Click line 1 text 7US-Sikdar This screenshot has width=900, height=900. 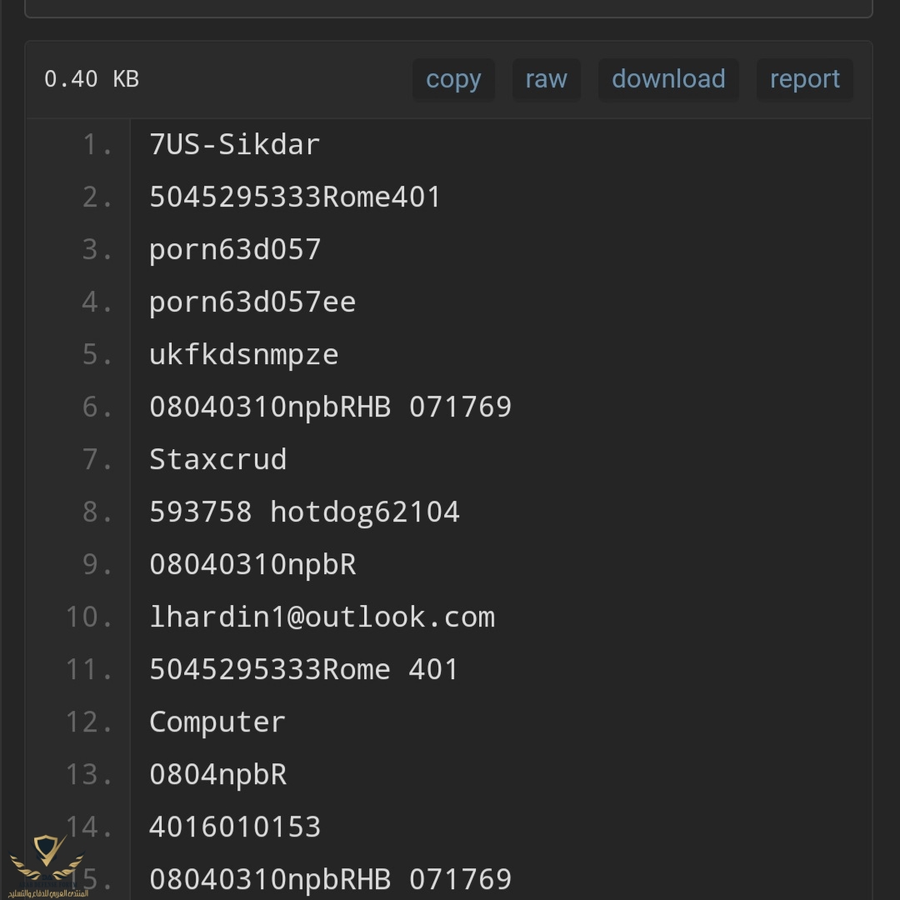pos(234,145)
